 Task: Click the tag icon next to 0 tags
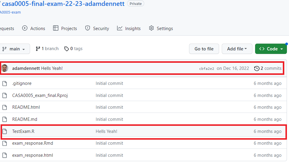(67, 49)
